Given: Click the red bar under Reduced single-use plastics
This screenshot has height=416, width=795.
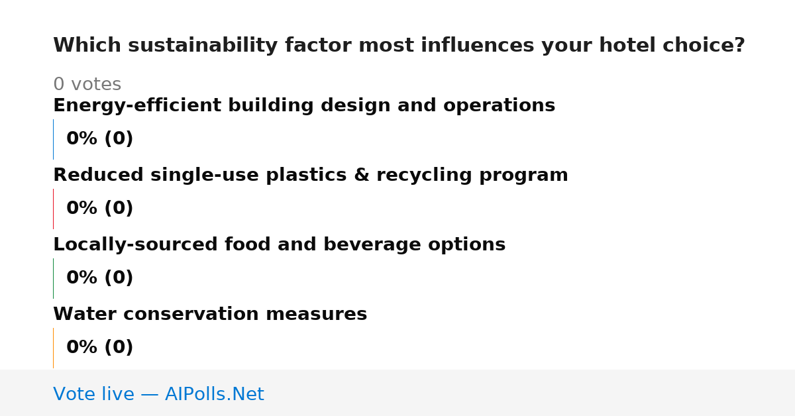Looking at the screenshot, I should (53, 209).
